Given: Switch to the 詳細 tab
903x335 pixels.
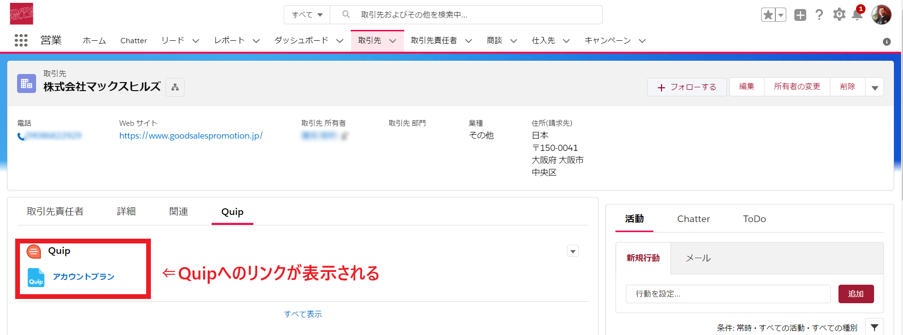Looking at the screenshot, I should 126,212.
